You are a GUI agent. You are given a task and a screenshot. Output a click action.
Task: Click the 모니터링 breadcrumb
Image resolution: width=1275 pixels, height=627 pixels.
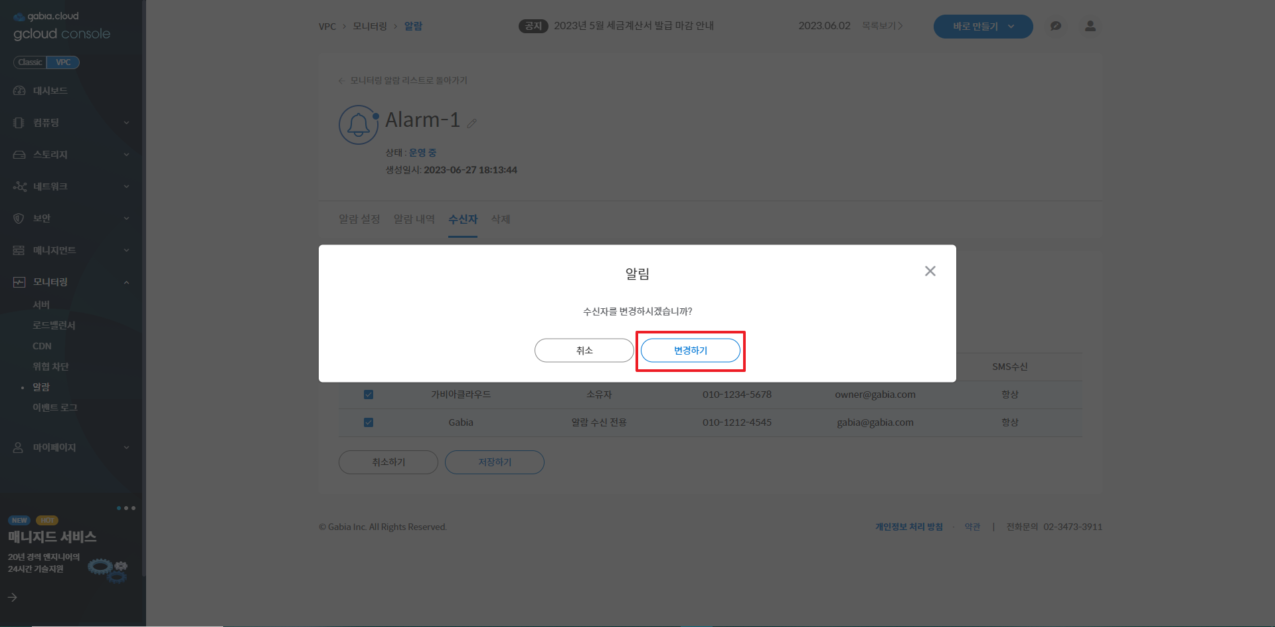click(370, 26)
